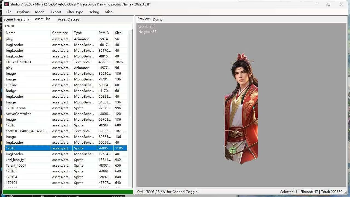Click the search field containing 17010

pyautogui.click(x=68, y=26)
